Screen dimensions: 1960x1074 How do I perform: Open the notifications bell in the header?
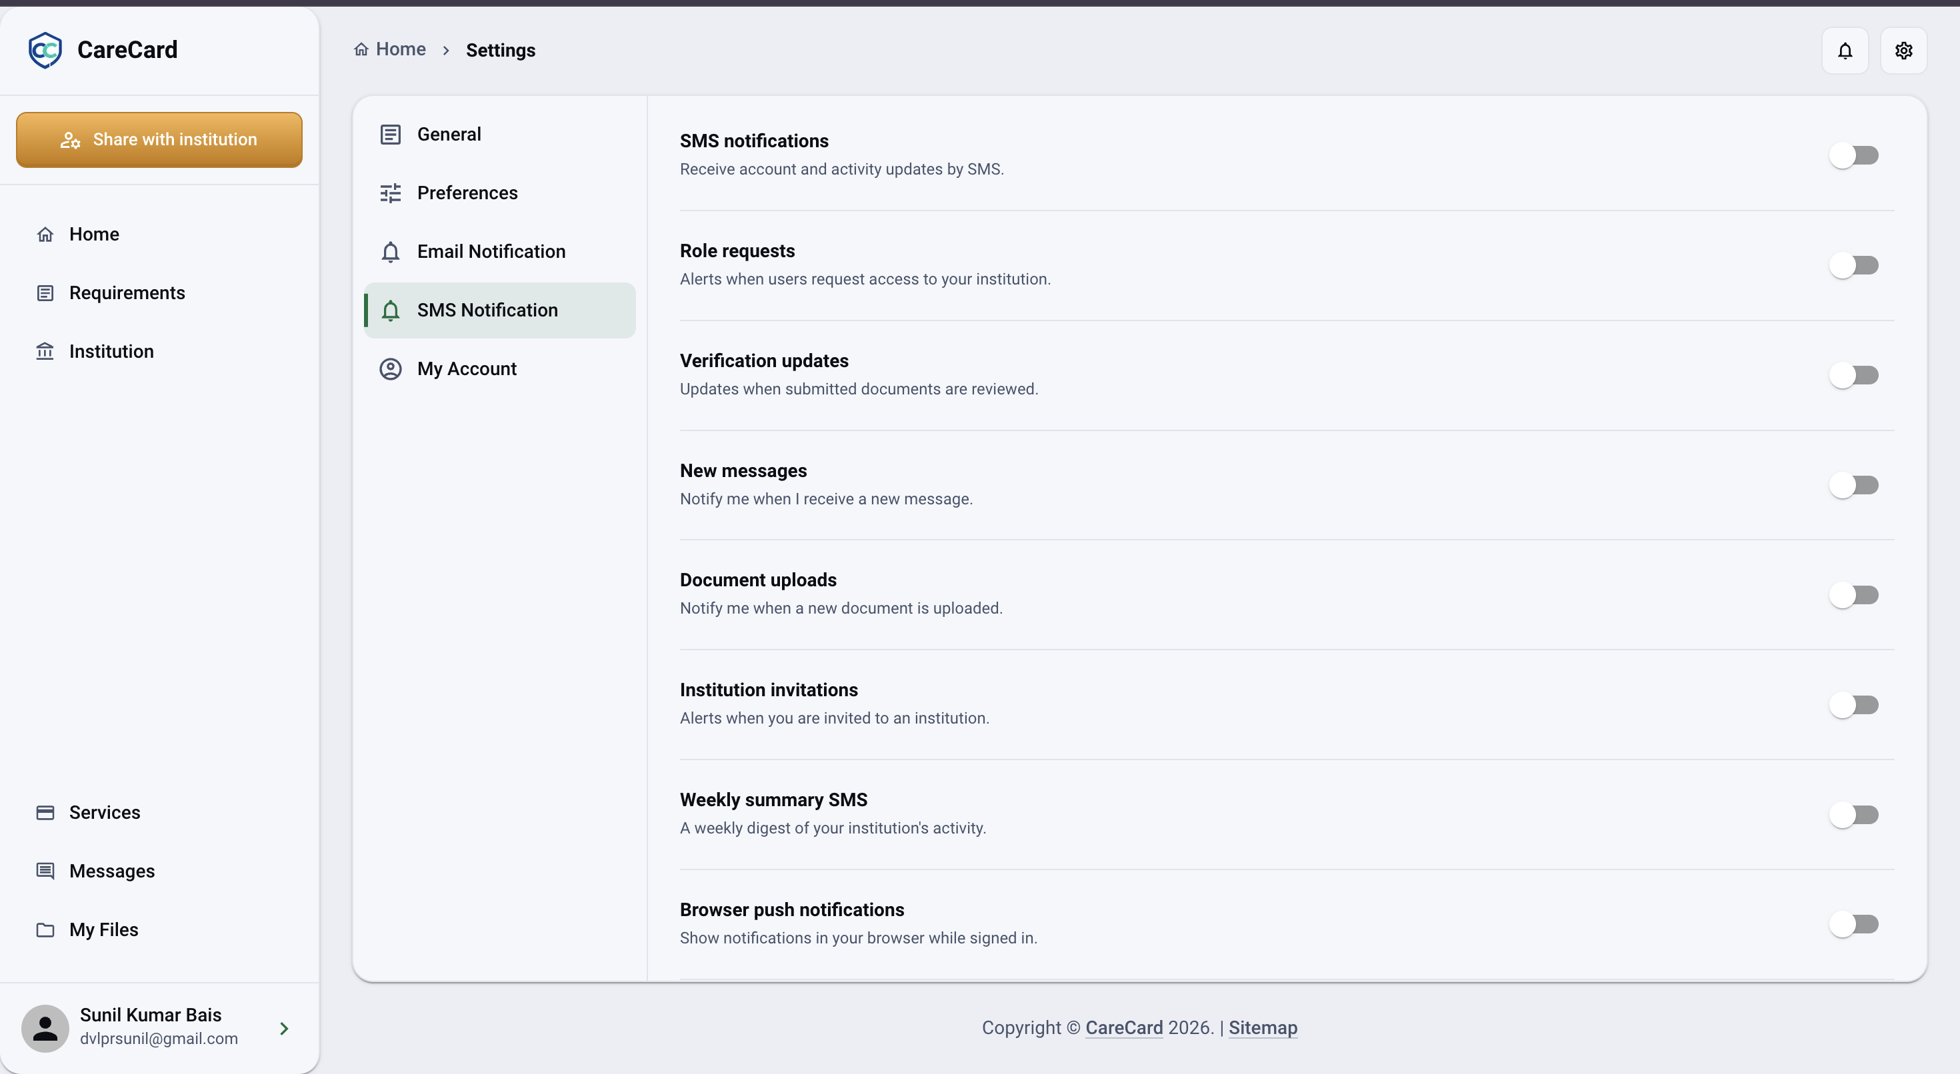pos(1845,51)
